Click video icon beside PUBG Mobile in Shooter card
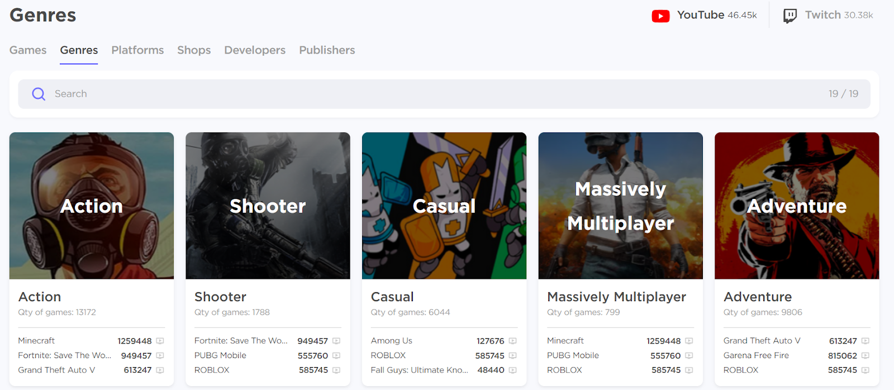Image resolution: width=894 pixels, height=390 pixels. [x=336, y=355]
